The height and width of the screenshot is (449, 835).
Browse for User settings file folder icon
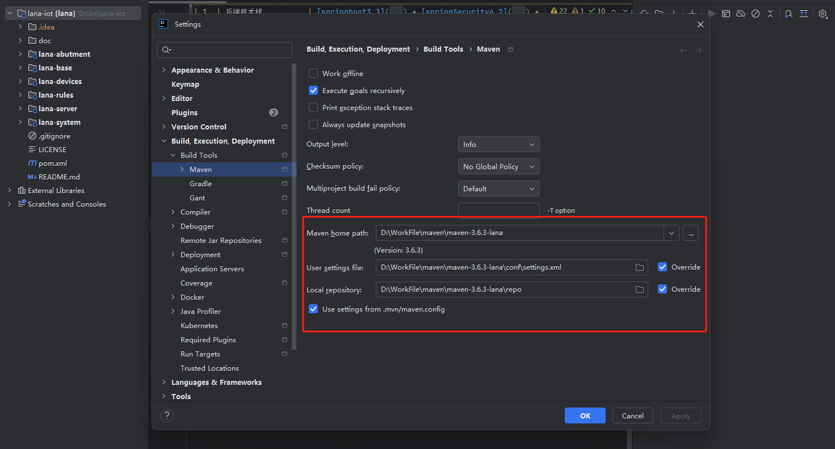[x=640, y=267]
